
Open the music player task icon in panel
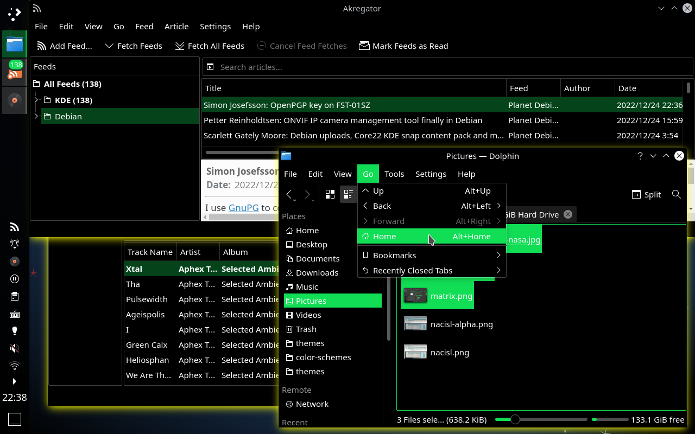point(15,100)
